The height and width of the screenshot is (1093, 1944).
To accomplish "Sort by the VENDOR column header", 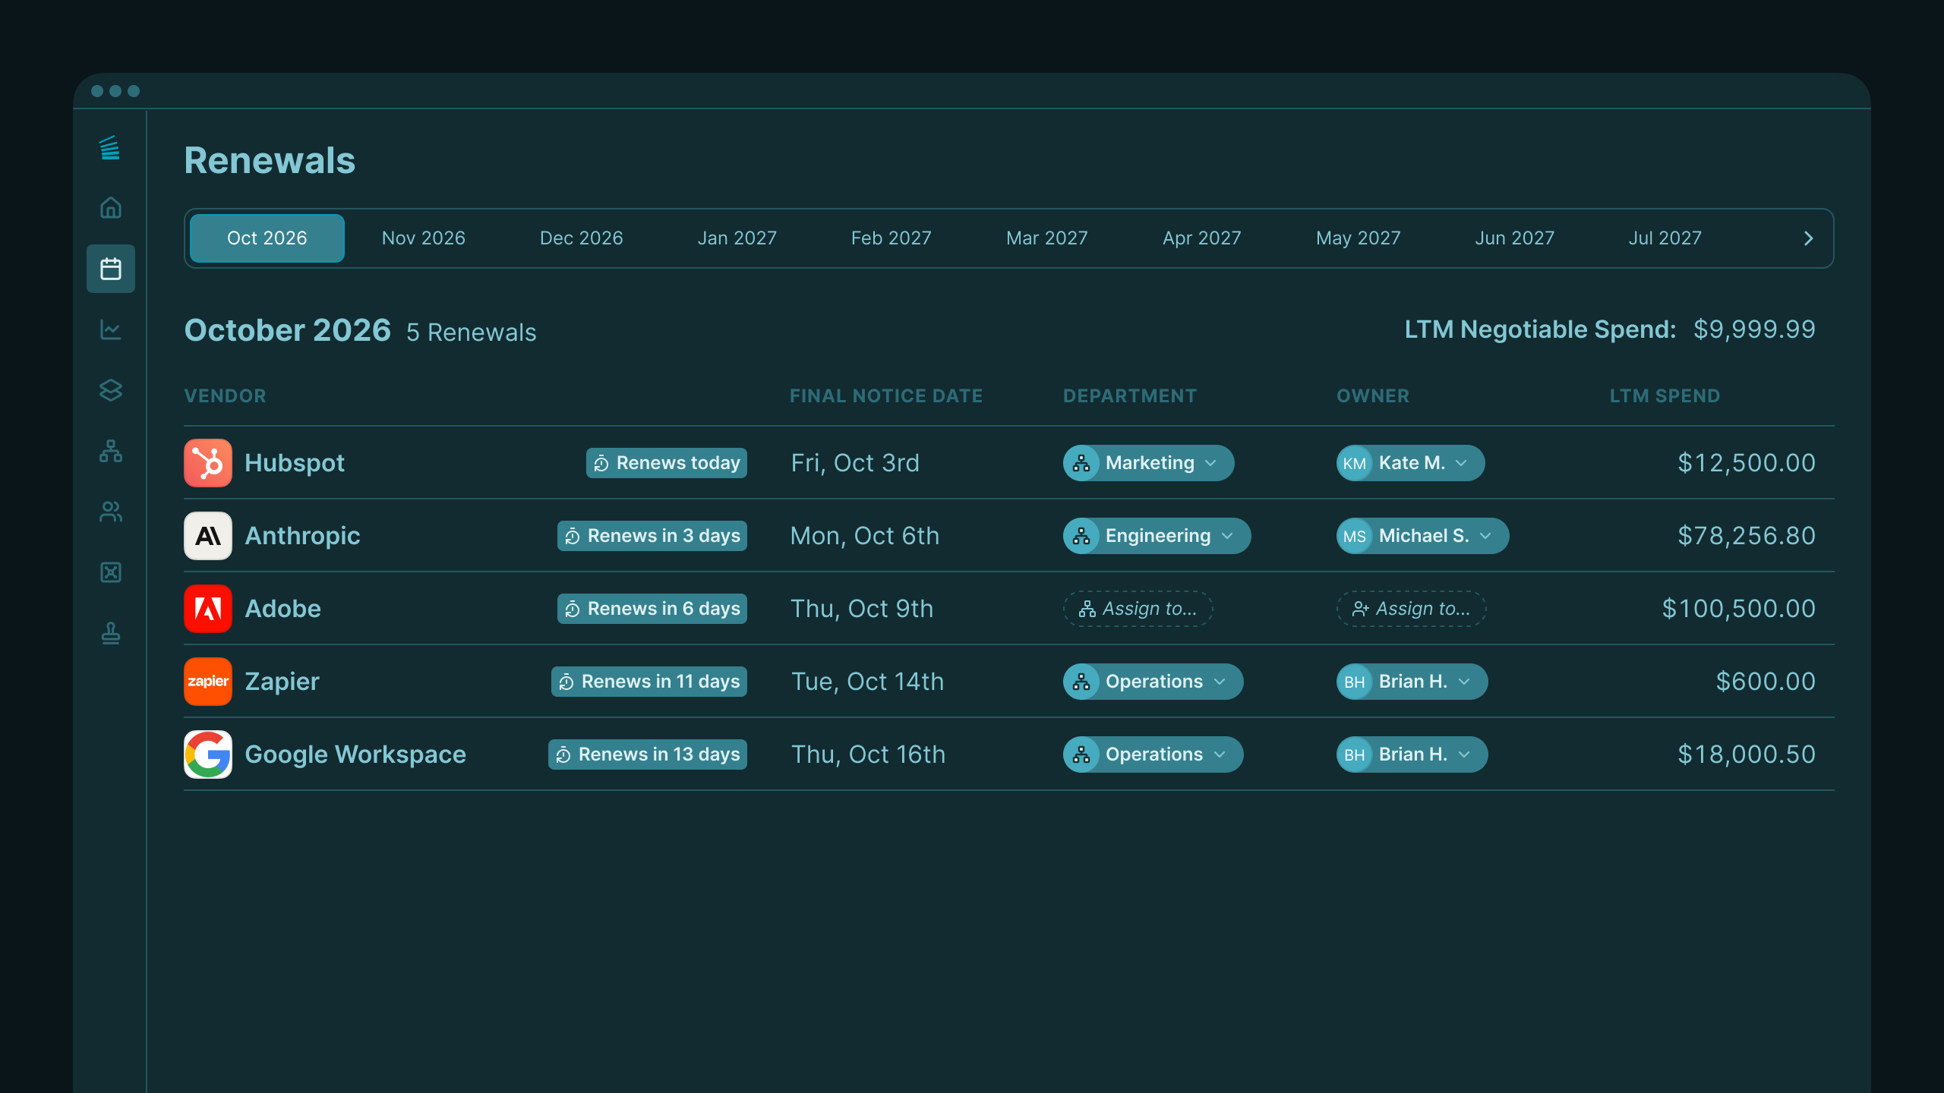I will coord(226,396).
